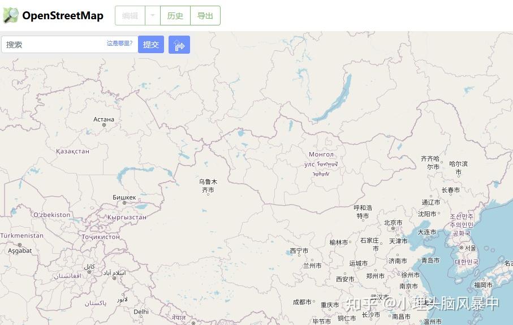Select the 编辑 button
The width and height of the screenshot is (513, 325).
coord(130,15)
